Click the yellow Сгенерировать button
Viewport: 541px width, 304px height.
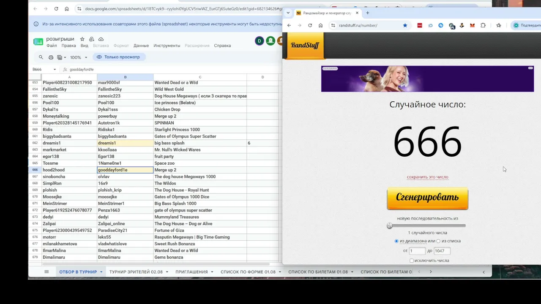coord(427,198)
